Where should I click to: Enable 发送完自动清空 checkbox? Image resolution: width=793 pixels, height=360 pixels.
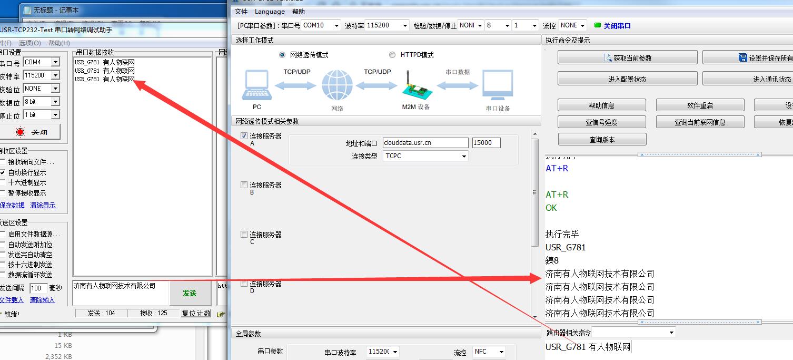[x=3, y=255]
